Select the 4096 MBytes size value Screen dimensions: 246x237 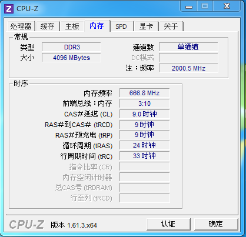tap(71, 58)
